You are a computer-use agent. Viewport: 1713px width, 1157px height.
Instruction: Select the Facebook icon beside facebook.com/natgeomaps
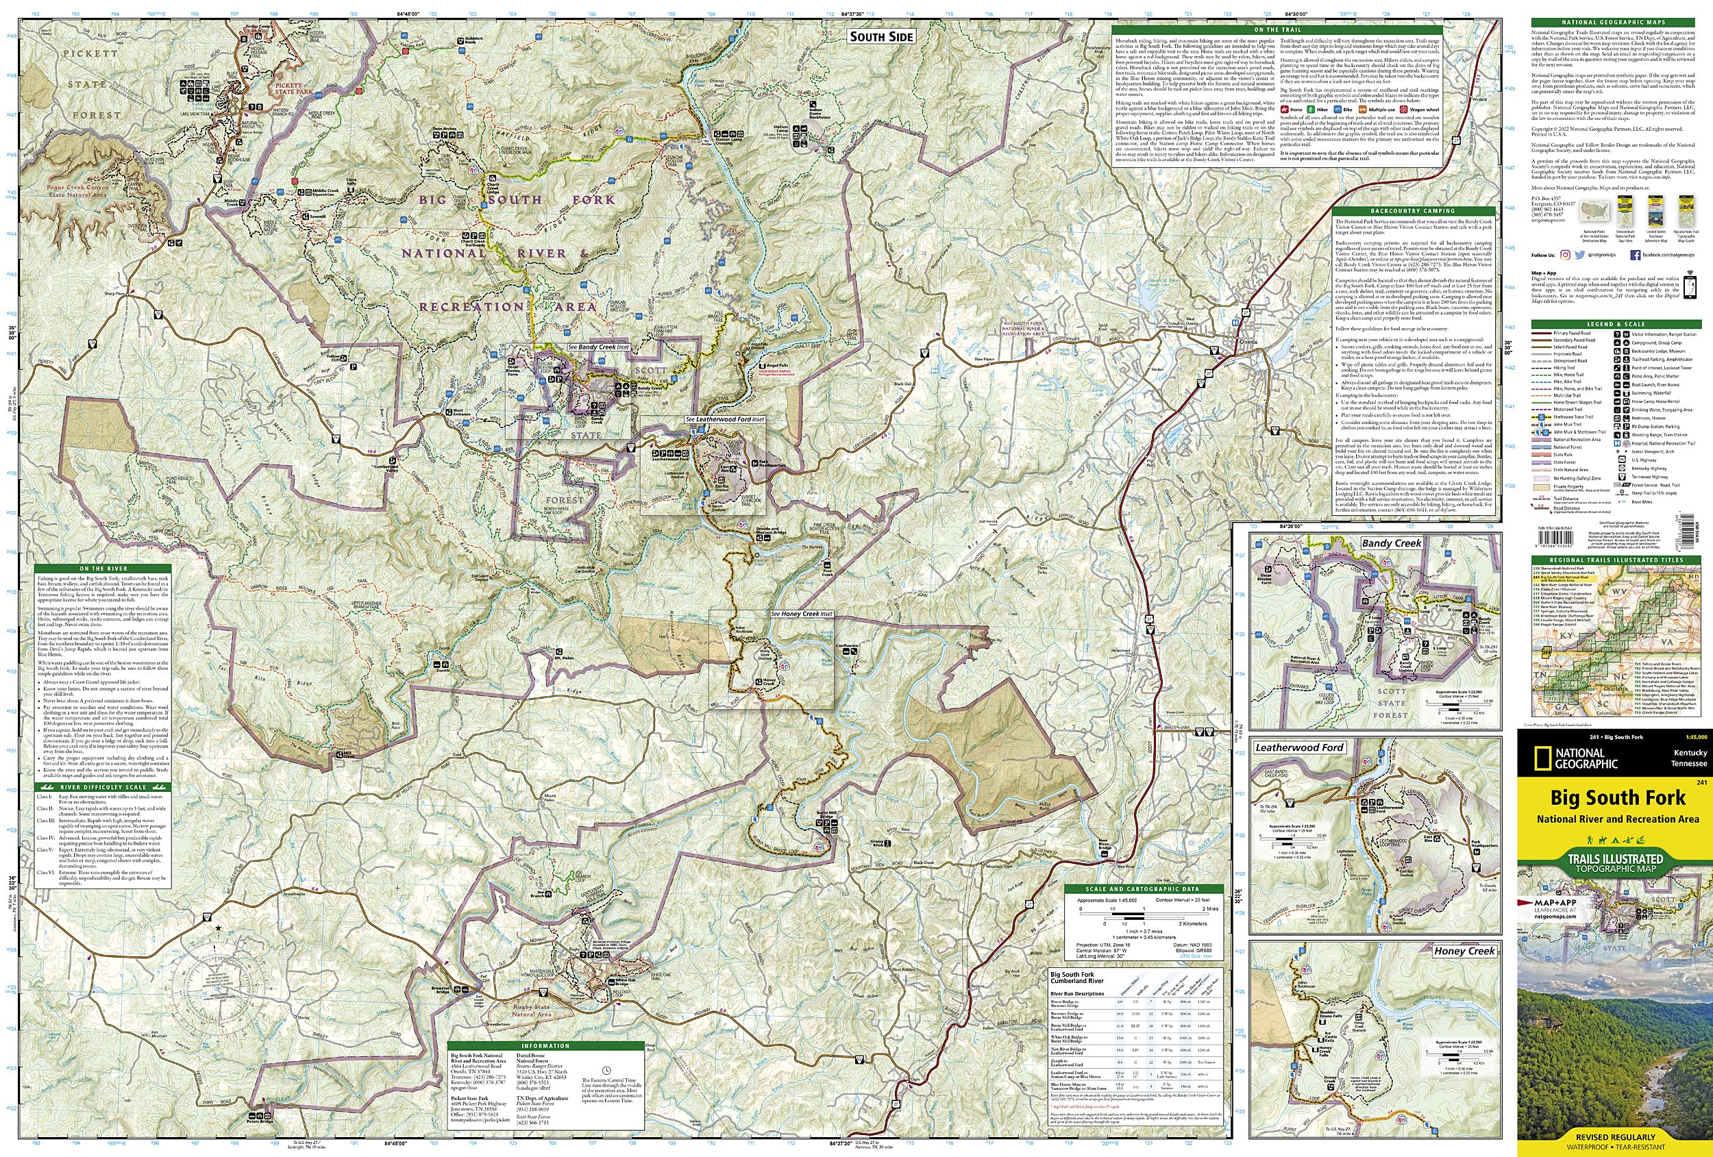coord(1636,256)
